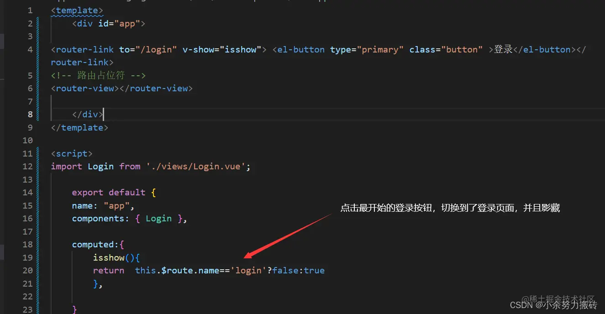Click line number 21 in the gutter
Image resolution: width=605 pixels, height=314 pixels.
click(28, 283)
